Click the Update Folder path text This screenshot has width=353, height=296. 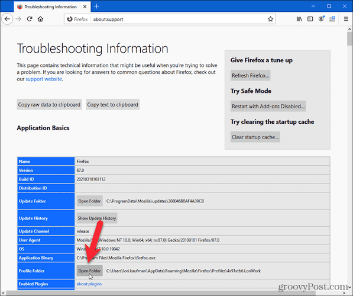155,201
